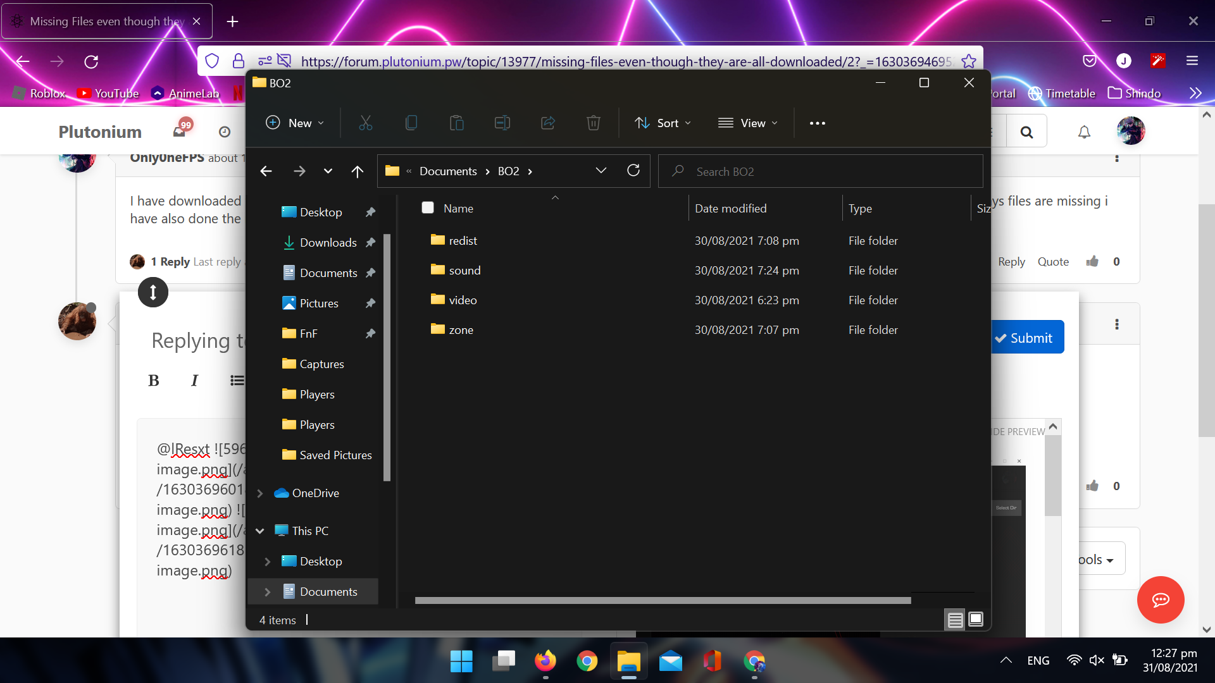Collapse the This PC tree node

(x=259, y=531)
